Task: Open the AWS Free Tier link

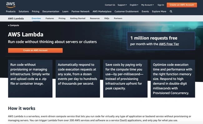Action: [x=169, y=44]
